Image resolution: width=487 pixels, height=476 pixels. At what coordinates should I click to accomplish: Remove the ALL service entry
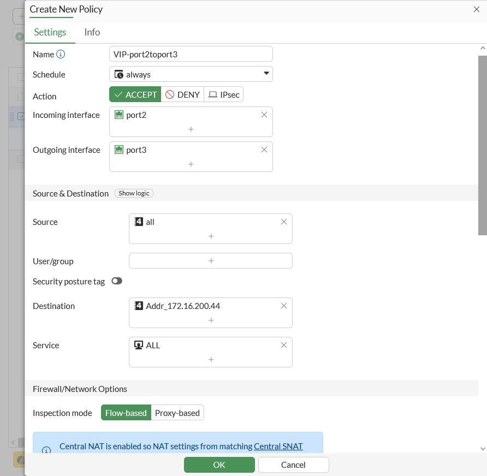(x=283, y=345)
